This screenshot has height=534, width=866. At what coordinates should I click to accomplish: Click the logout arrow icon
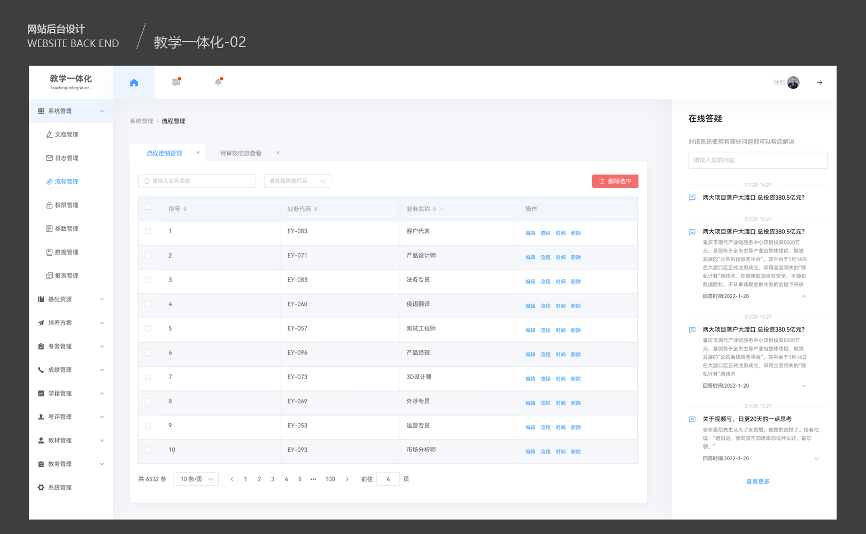click(819, 82)
